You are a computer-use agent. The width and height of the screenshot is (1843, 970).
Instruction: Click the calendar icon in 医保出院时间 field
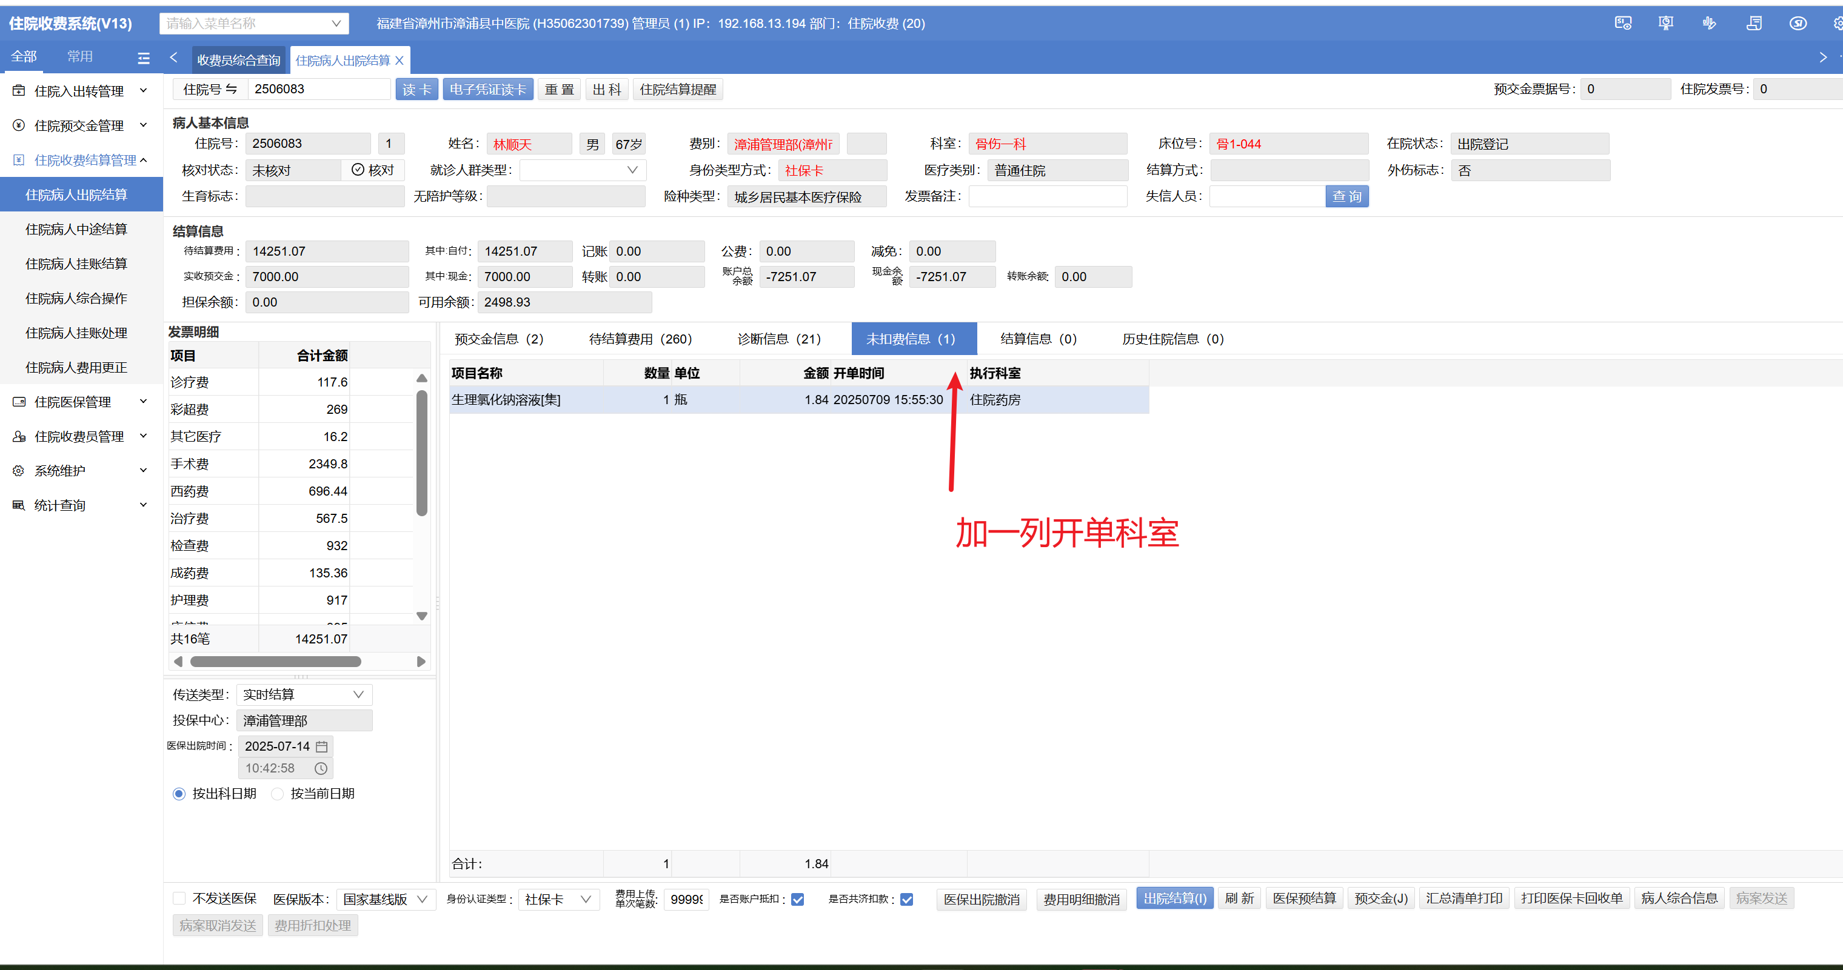click(x=322, y=746)
